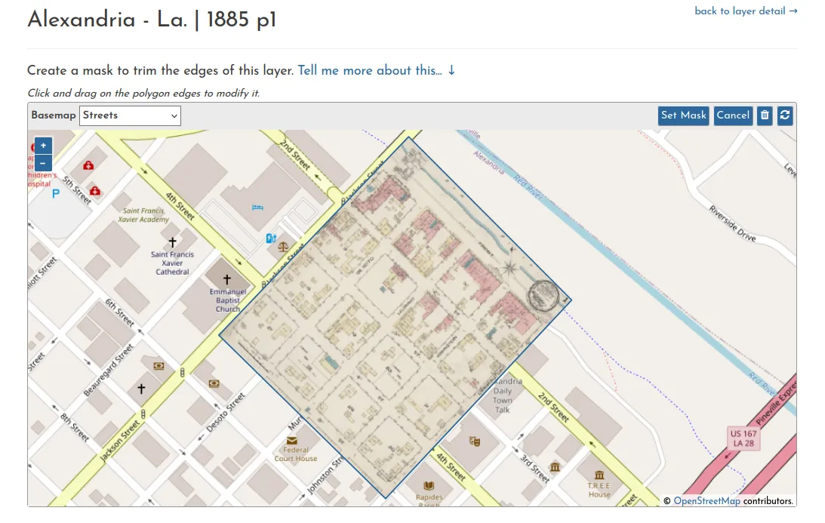The image size is (825, 523).
Task: Click the cross icon at Emmanuel Baptist Church
Action: (228, 279)
